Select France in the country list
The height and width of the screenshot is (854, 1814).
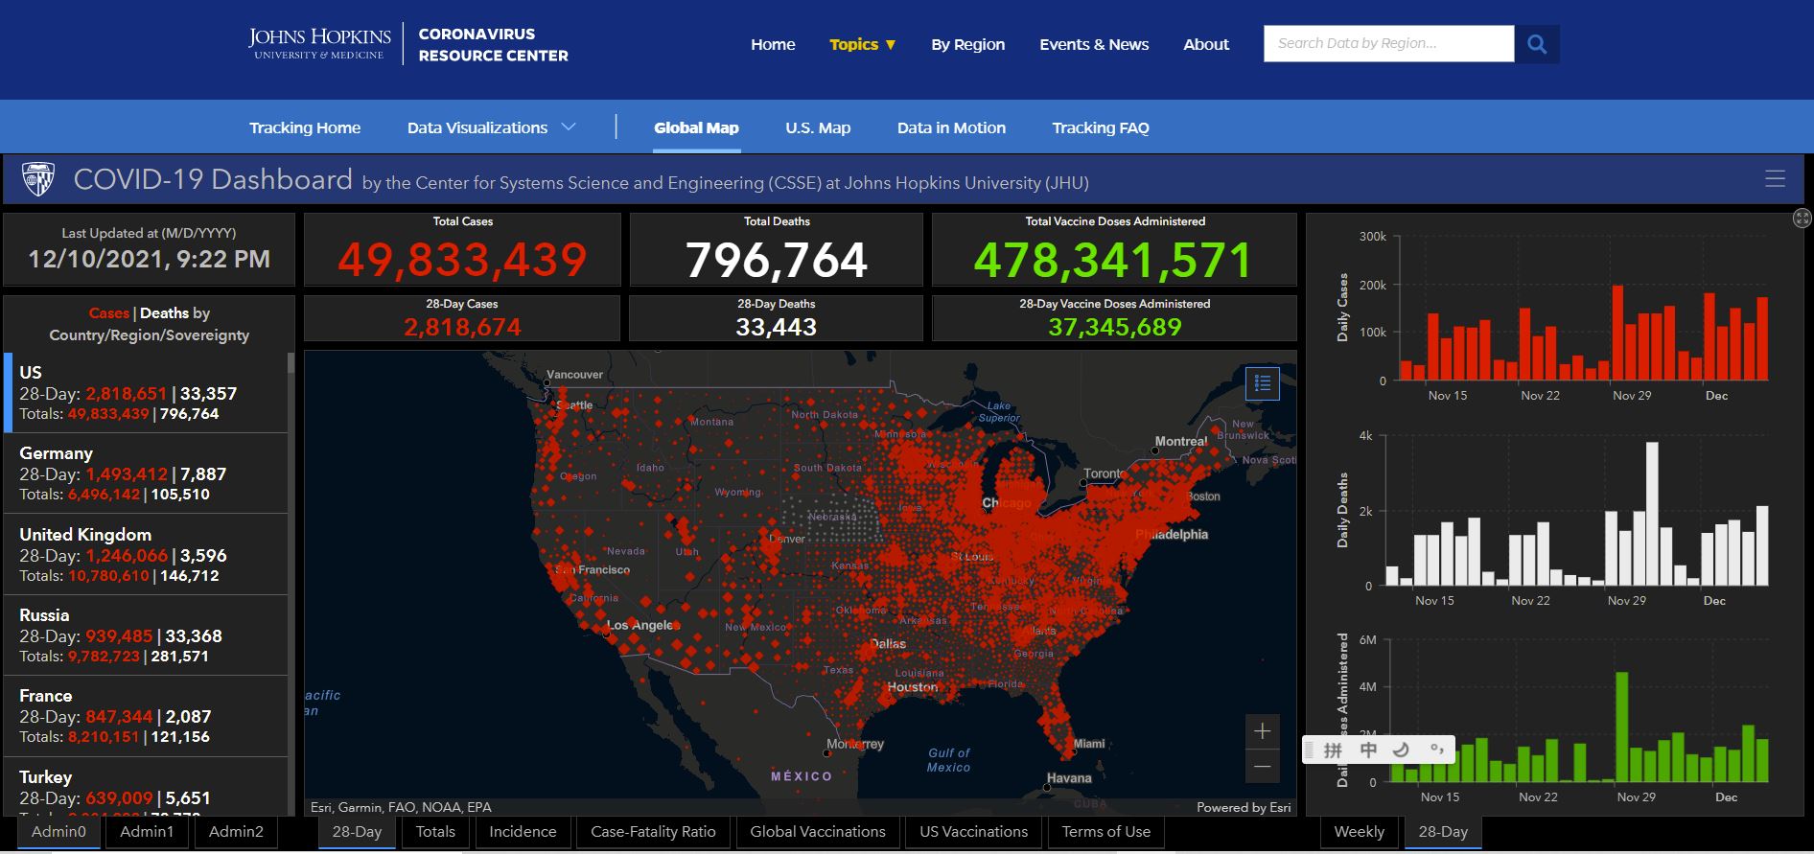click(146, 716)
